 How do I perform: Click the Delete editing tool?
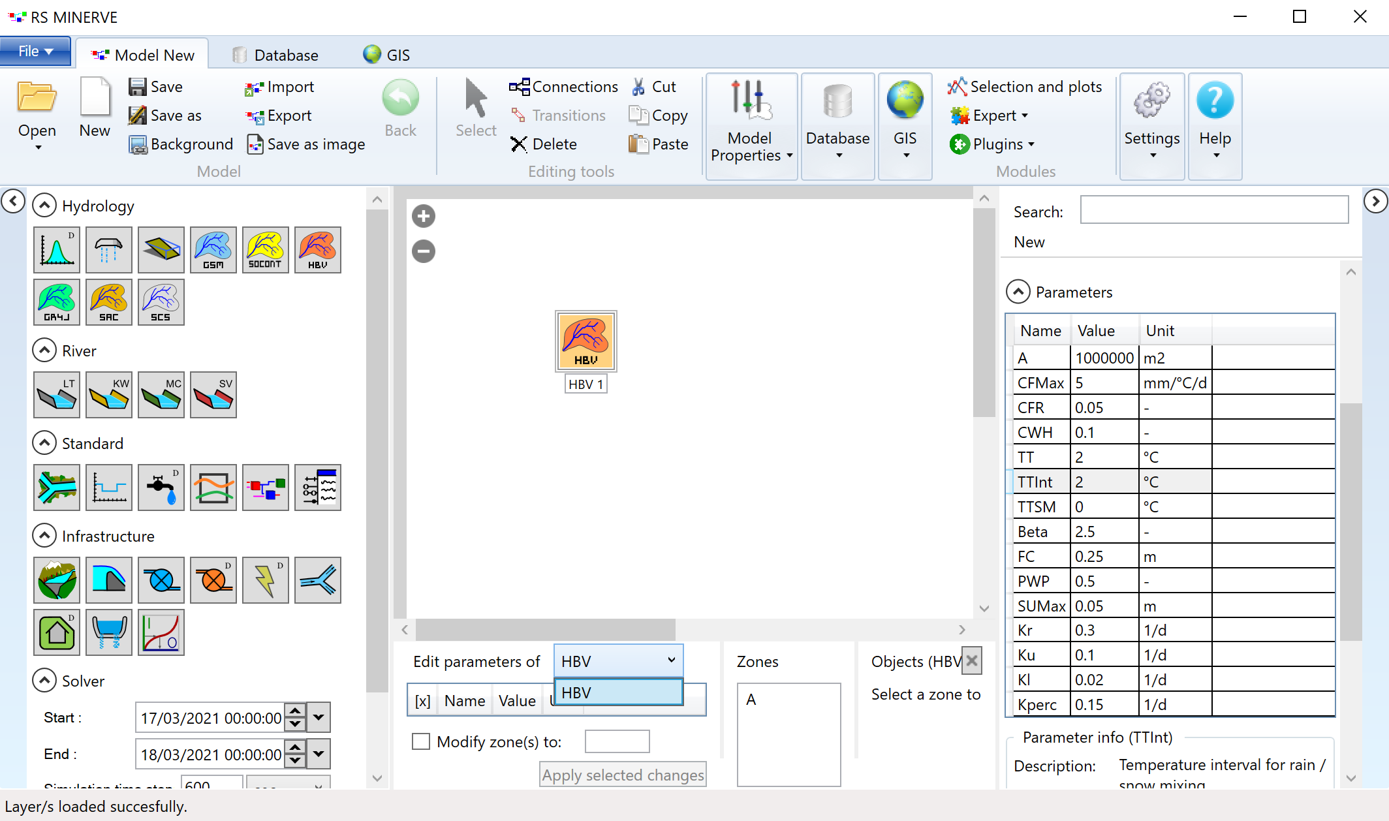pyautogui.click(x=544, y=144)
